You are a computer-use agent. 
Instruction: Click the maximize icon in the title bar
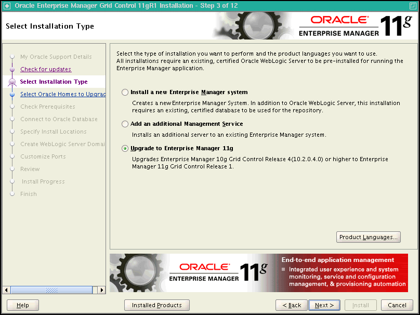click(413, 6)
